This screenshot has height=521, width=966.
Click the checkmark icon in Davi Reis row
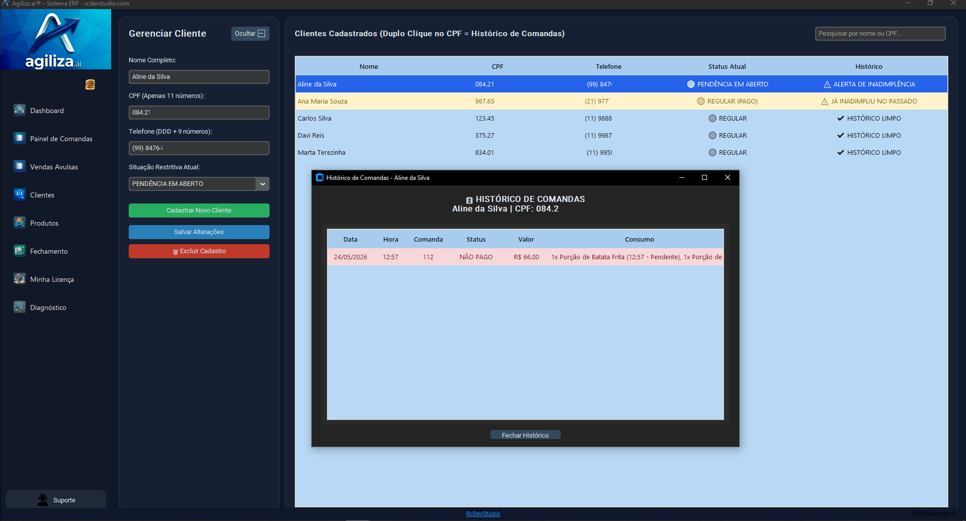tap(840, 136)
